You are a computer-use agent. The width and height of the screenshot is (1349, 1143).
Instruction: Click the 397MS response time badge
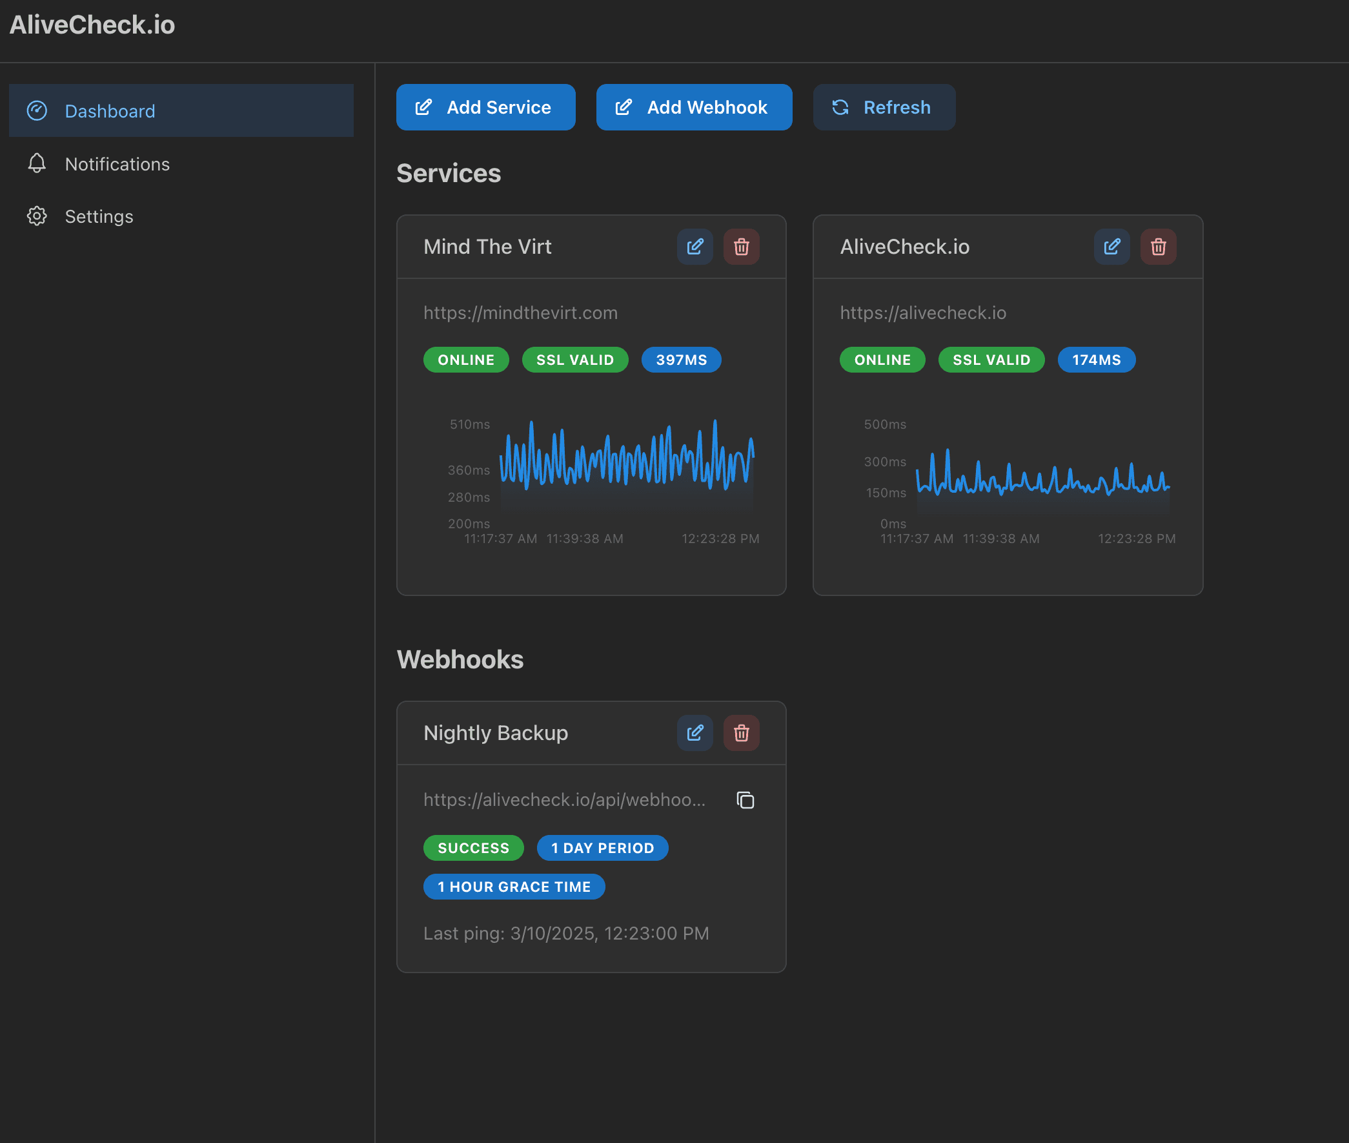point(682,360)
